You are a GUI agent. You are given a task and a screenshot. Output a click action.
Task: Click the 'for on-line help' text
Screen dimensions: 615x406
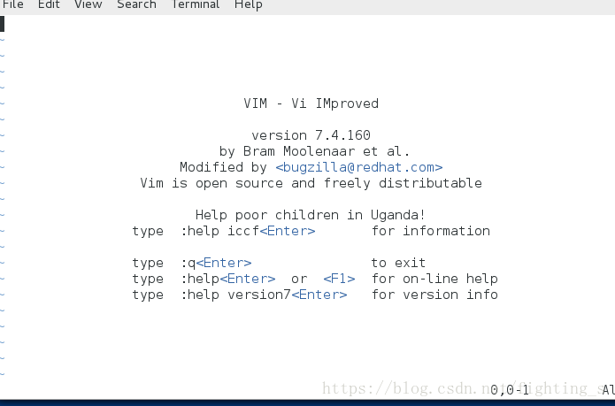coord(434,279)
